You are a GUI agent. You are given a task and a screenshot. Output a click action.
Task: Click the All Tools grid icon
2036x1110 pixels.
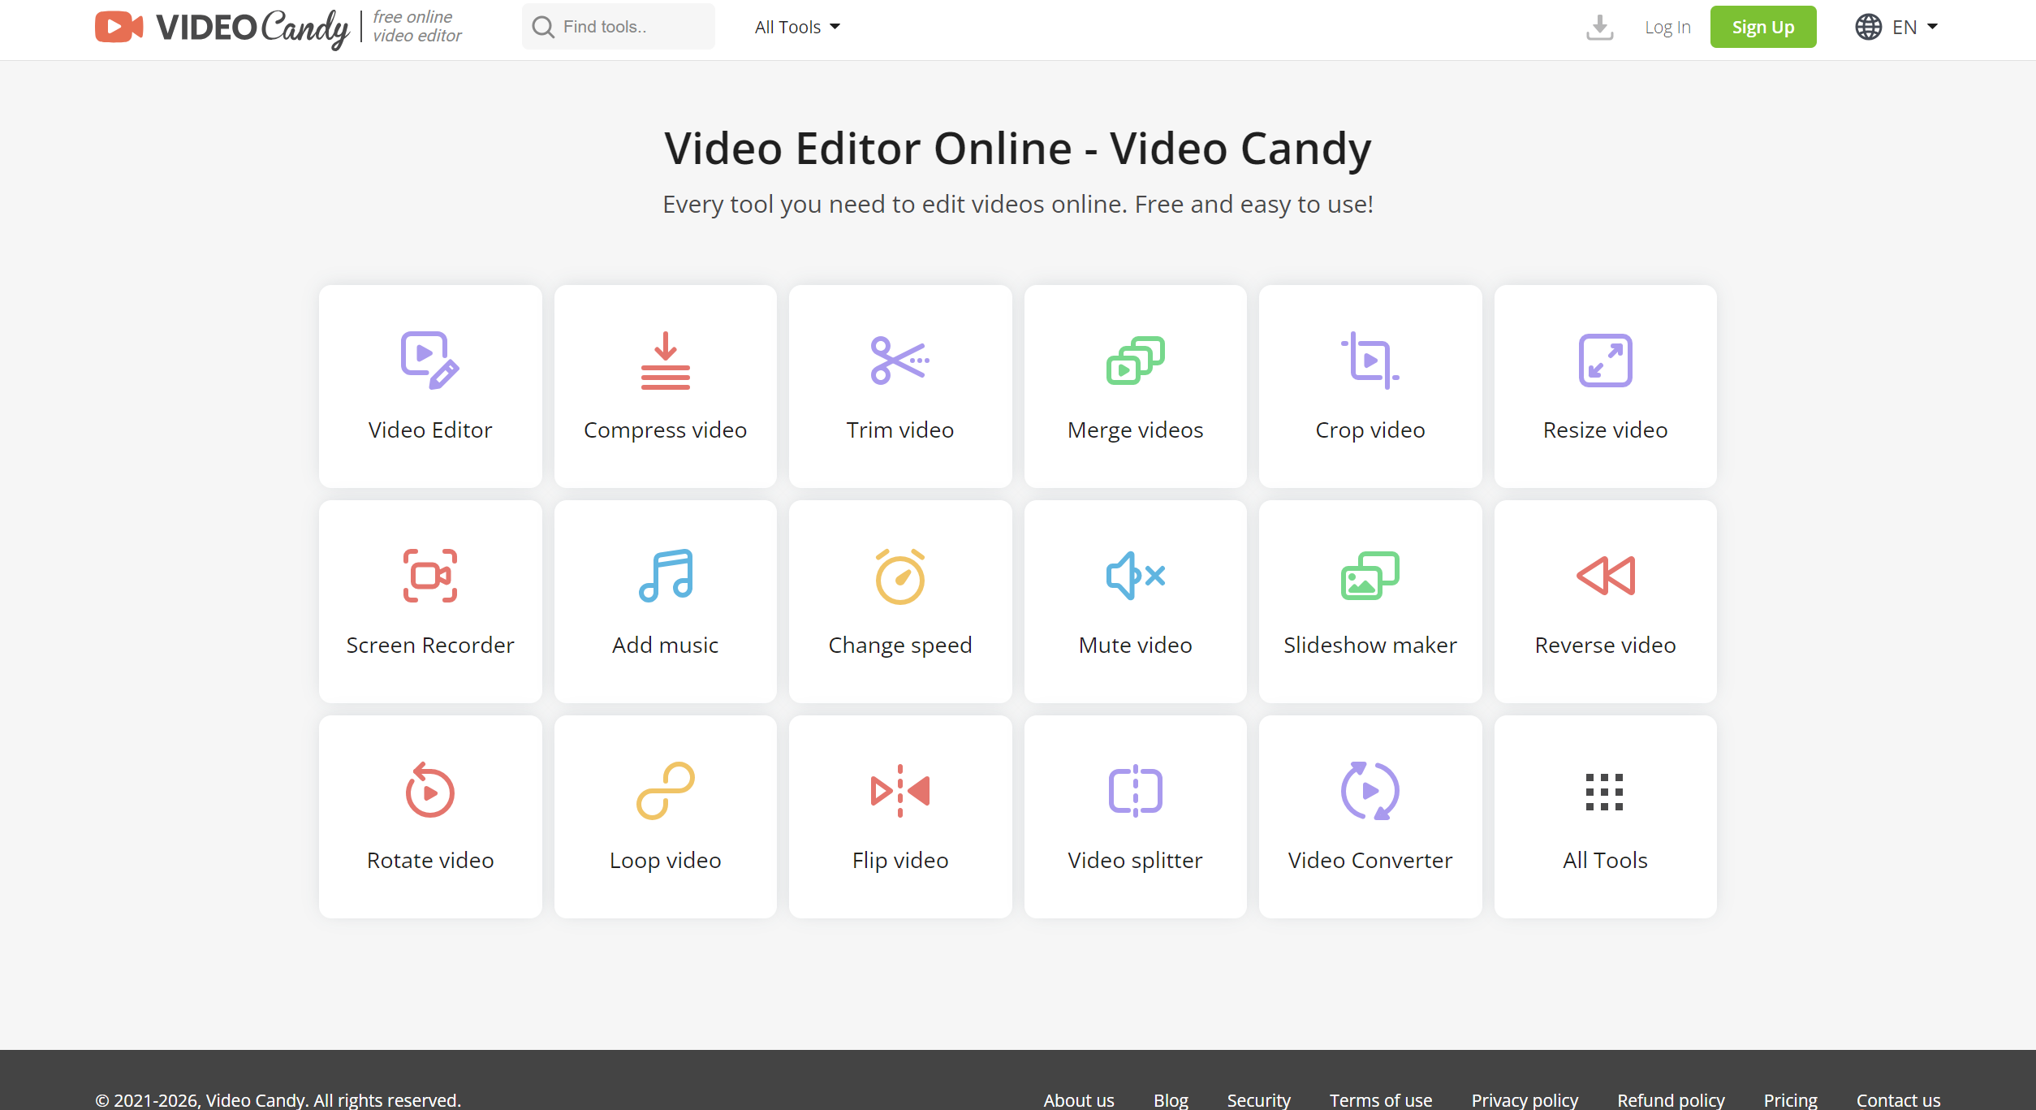(1605, 792)
